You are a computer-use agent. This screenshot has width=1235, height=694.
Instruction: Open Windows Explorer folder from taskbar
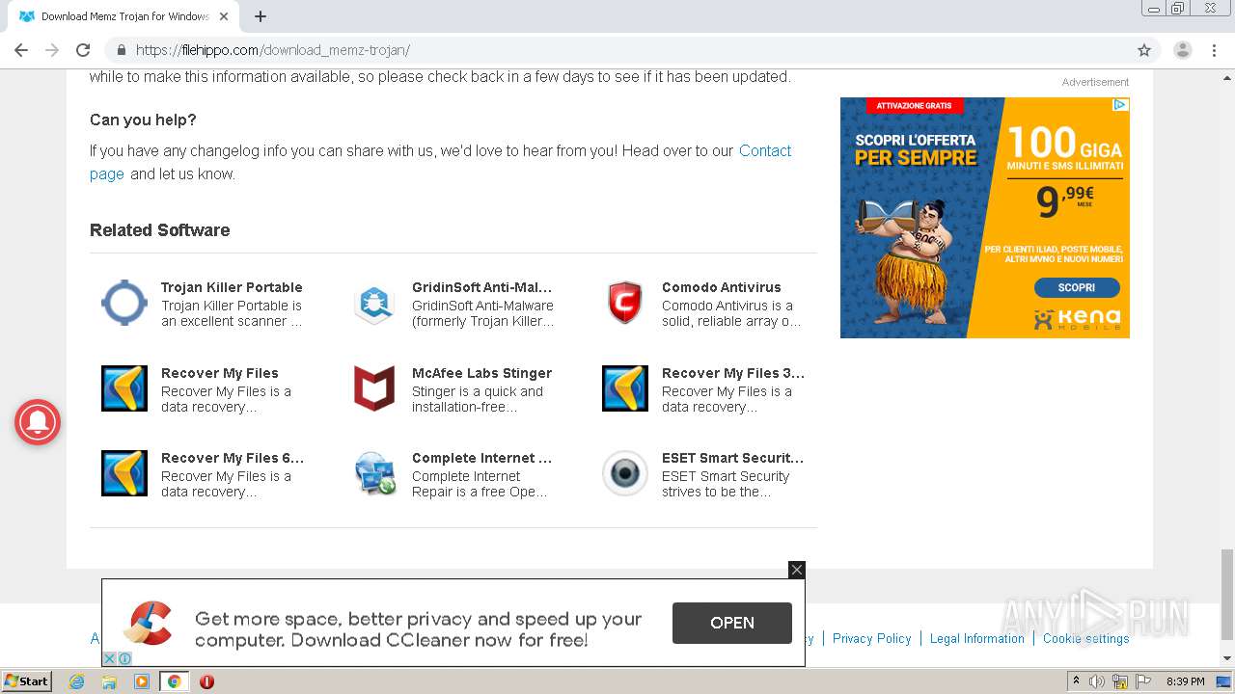point(109,681)
